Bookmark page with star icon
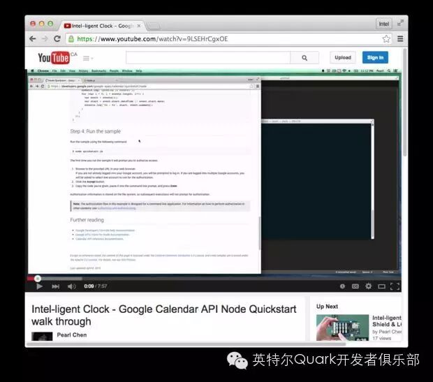This screenshot has width=433, height=382. 386,39
